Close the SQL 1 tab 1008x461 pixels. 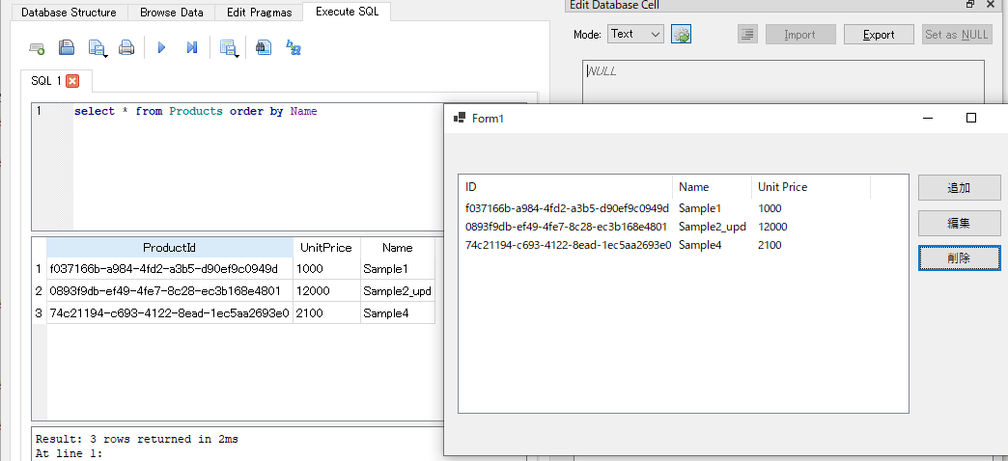point(72,81)
